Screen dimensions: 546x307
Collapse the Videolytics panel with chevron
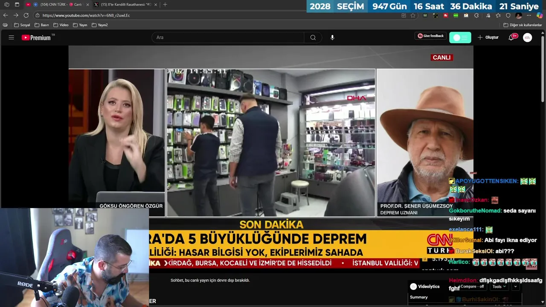(x=515, y=287)
